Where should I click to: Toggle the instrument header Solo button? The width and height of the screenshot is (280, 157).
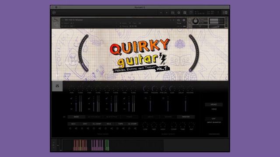click(189, 20)
